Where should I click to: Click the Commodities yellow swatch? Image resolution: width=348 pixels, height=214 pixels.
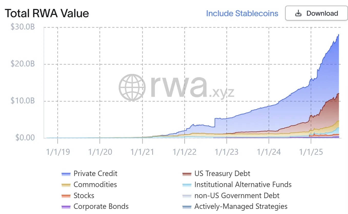[x=66, y=185]
